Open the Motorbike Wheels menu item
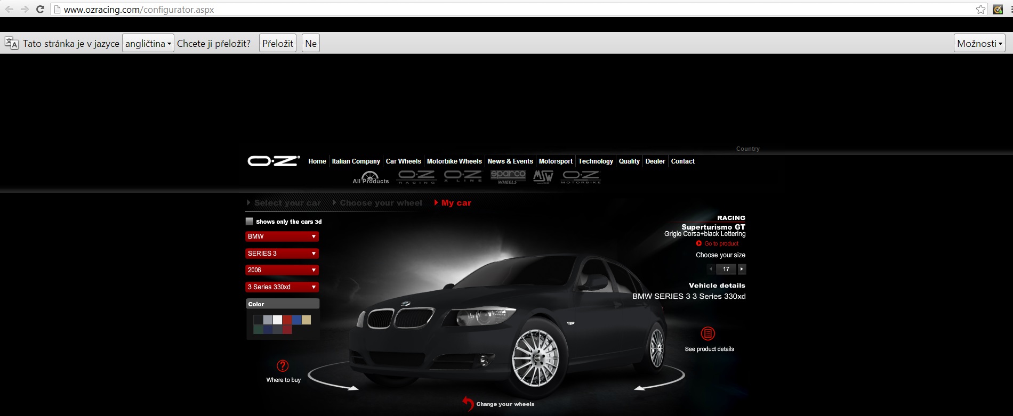Screen dimensions: 1013x416 click(x=454, y=161)
